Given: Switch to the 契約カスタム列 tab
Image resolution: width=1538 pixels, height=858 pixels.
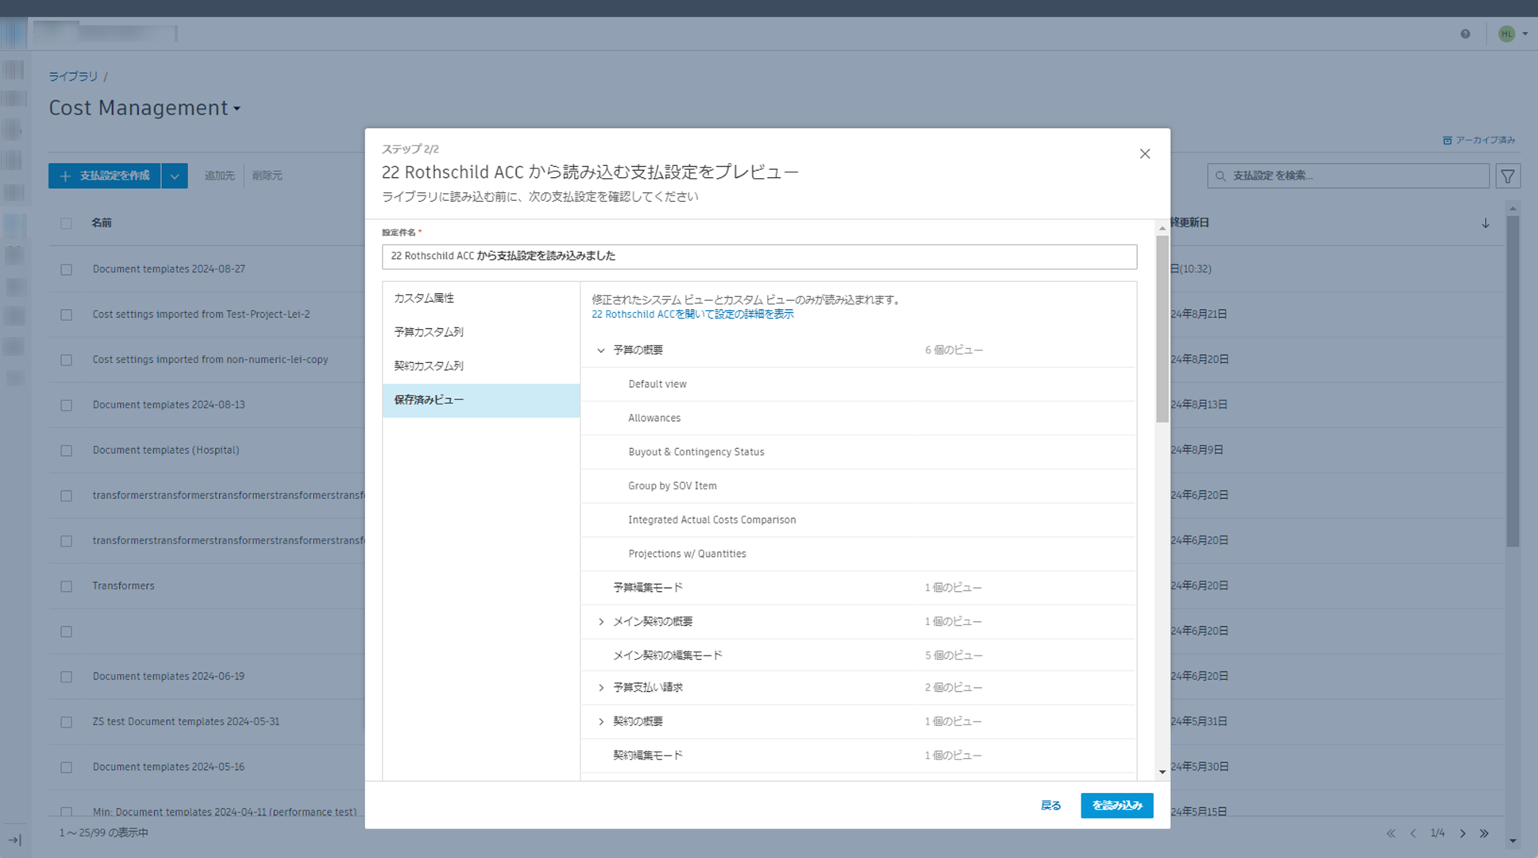Looking at the screenshot, I should 427,365.
